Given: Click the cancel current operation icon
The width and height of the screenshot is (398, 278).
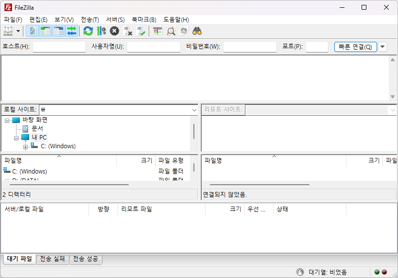Looking at the screenshot, I should coord(114,31).
